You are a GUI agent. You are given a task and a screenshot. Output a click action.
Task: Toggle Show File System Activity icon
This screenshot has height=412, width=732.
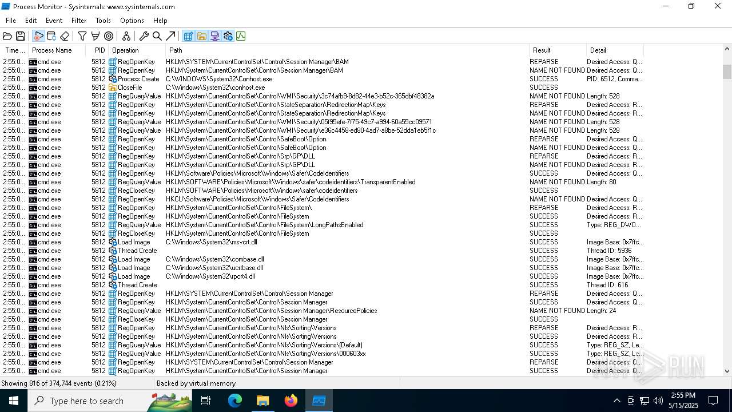[201, 36]
